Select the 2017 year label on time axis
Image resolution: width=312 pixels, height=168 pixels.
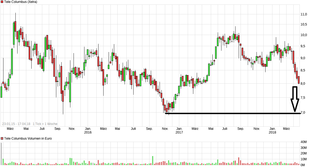[x=179, y=132]
